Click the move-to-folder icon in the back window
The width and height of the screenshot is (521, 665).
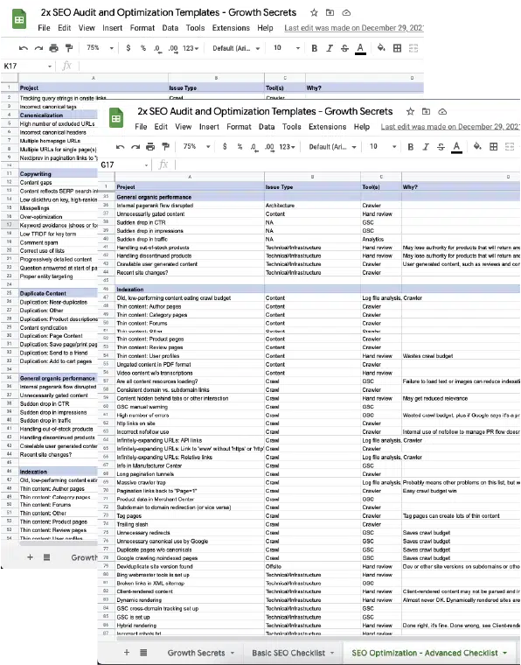(330, 13)
